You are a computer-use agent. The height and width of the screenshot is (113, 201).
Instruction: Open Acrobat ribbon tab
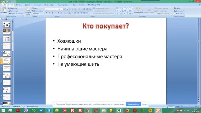81,5
